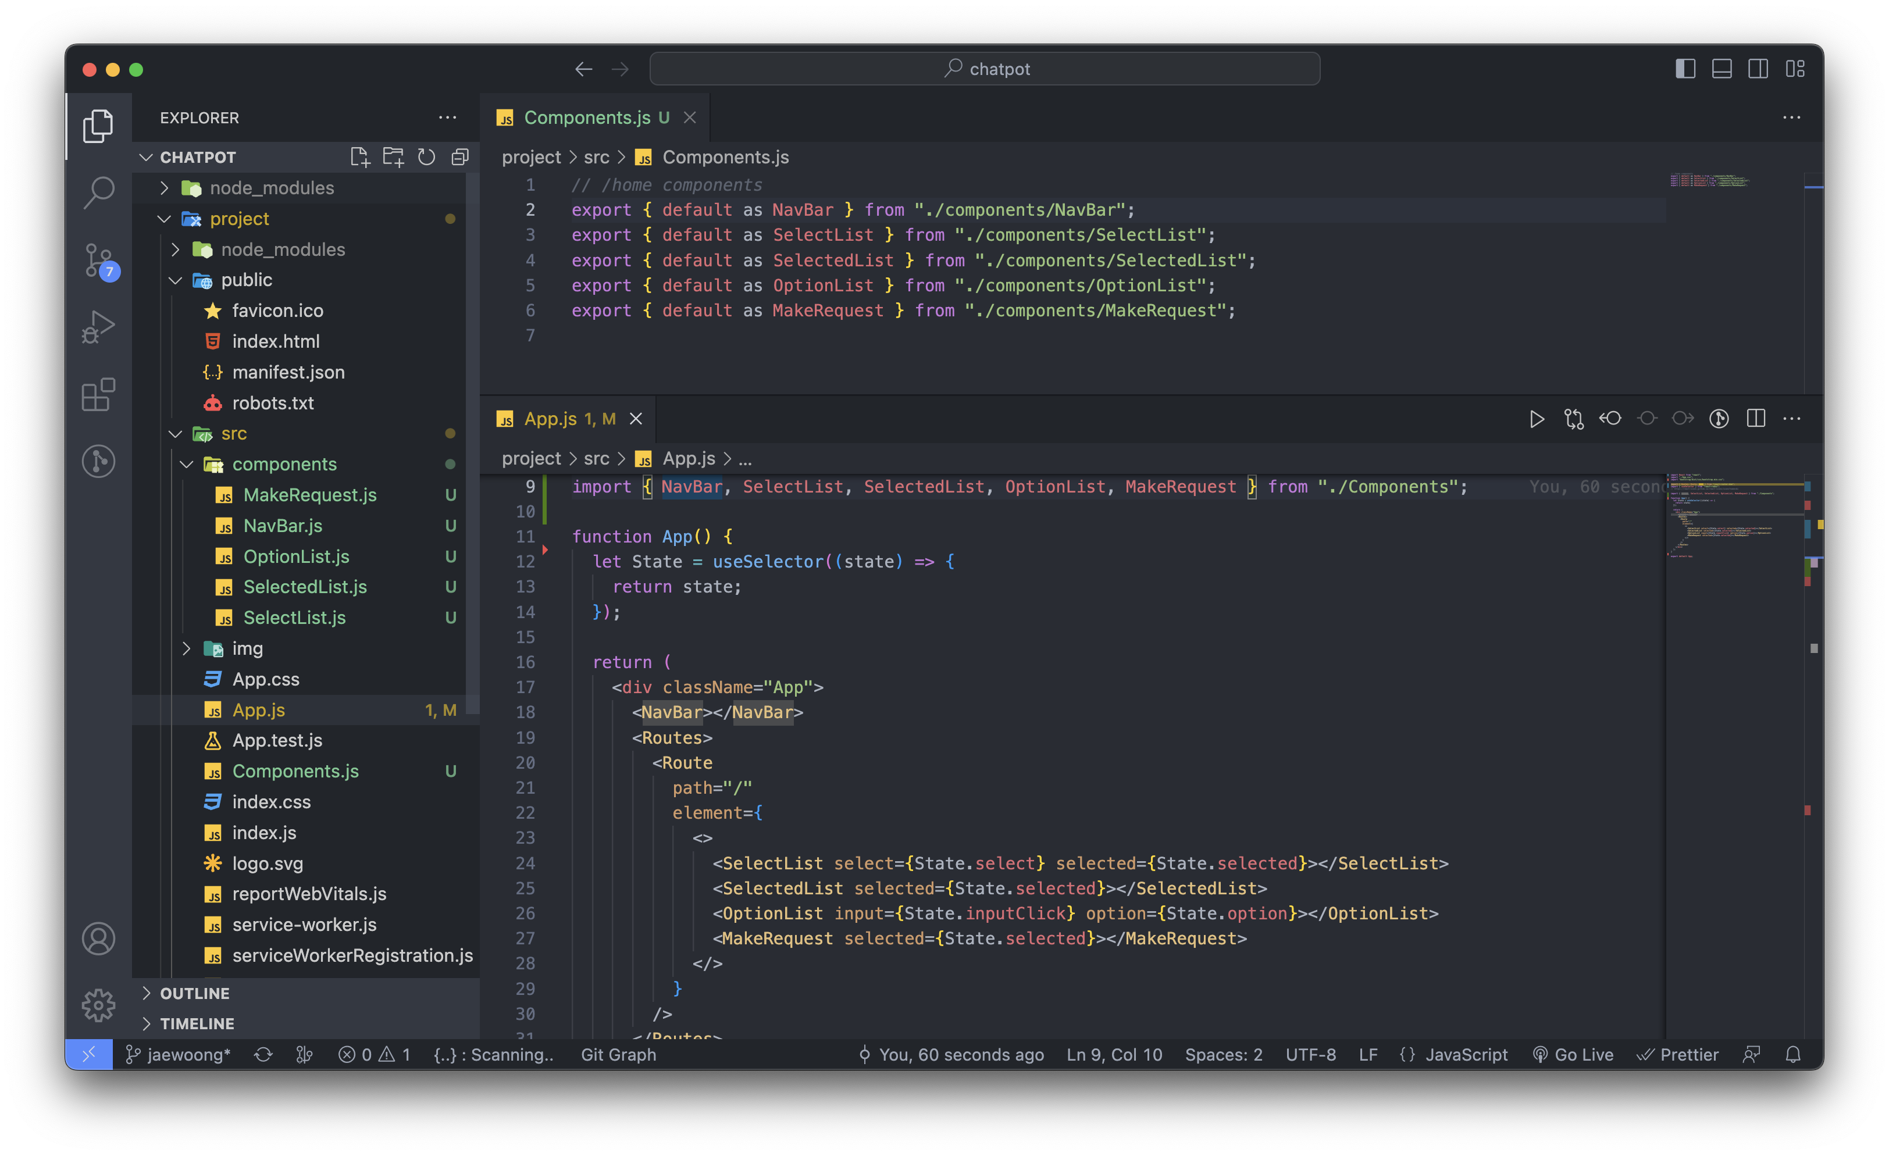Collapse the CHATPOT workspace section
1889x1156 pixels.
click(147, 157)
